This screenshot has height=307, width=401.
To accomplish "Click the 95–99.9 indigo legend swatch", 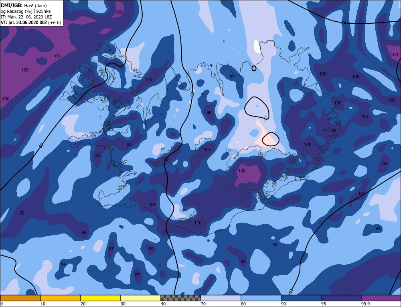I will click(x=341, y=298).
